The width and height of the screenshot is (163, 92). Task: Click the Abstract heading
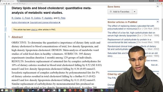coord(17,37)
